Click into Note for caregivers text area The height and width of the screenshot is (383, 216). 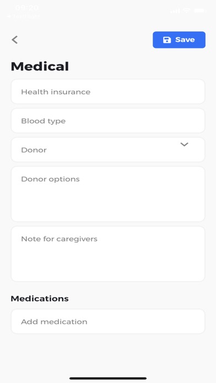click(x=108, y=254)
